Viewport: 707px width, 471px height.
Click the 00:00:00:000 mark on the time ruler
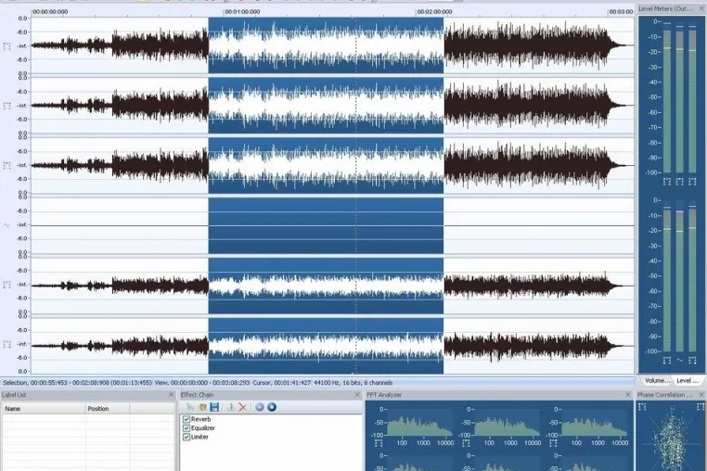(50, 12)
